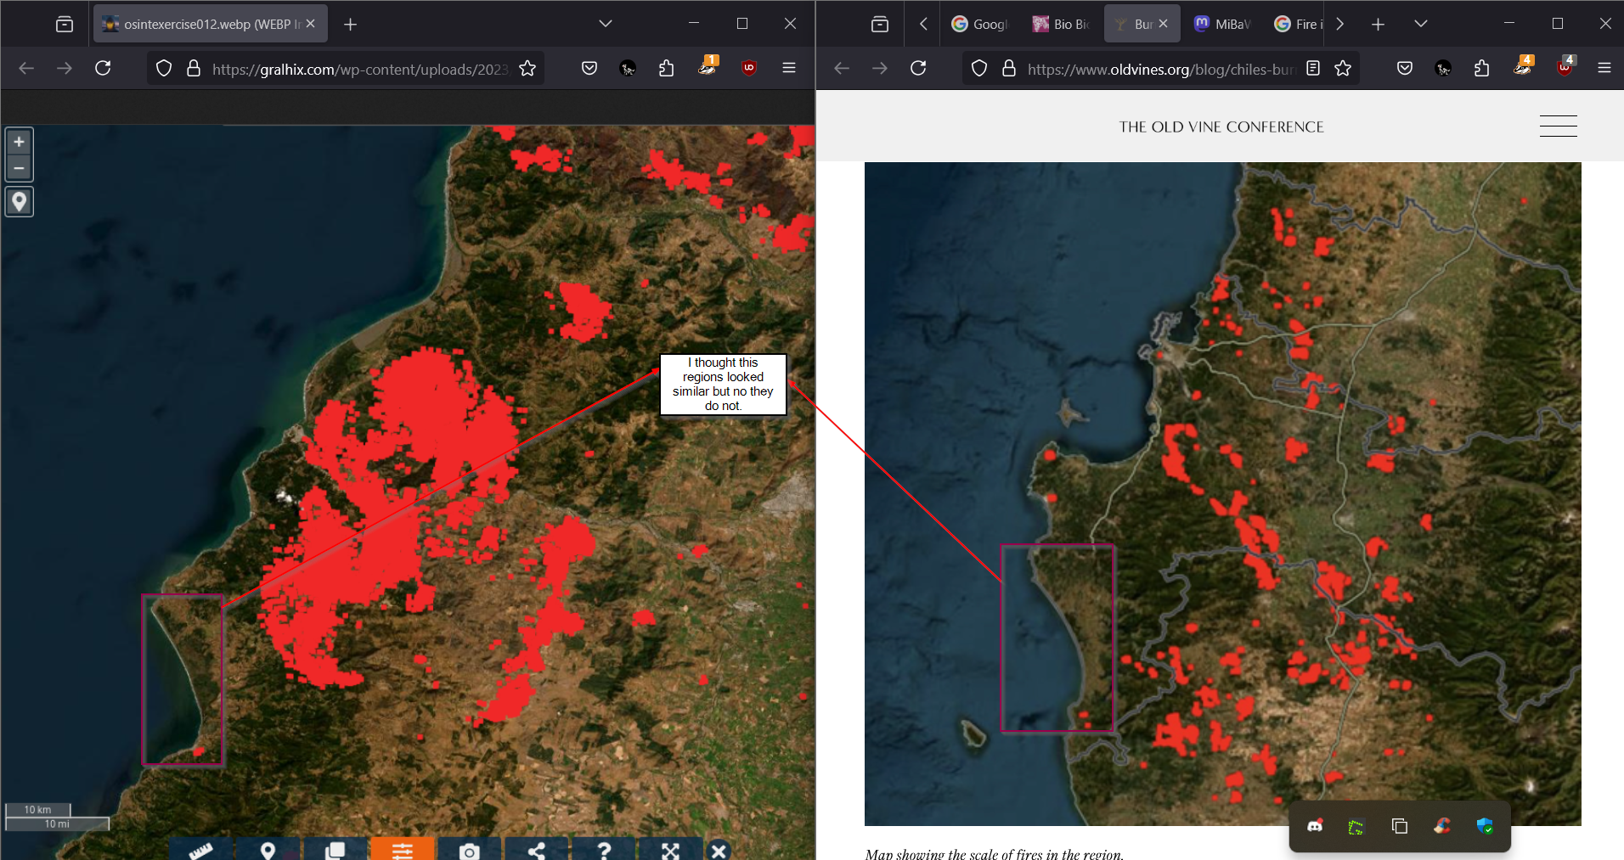The width and height of the screenshot is (1624, 860).
Task: Open a new tab in right browser window
Action: pos(1378,24)
